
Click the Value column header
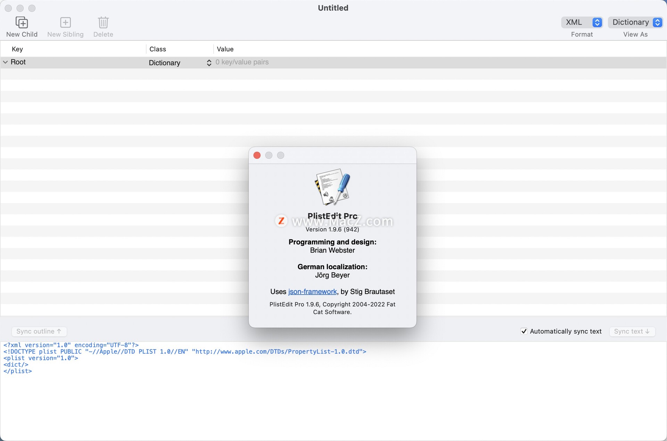[x=225, y=49]
